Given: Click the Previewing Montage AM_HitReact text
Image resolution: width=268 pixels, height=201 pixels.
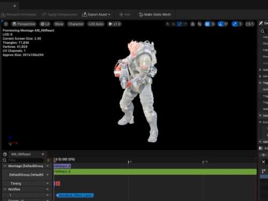Looking at the screenshot, I should [x=28, y=31].
